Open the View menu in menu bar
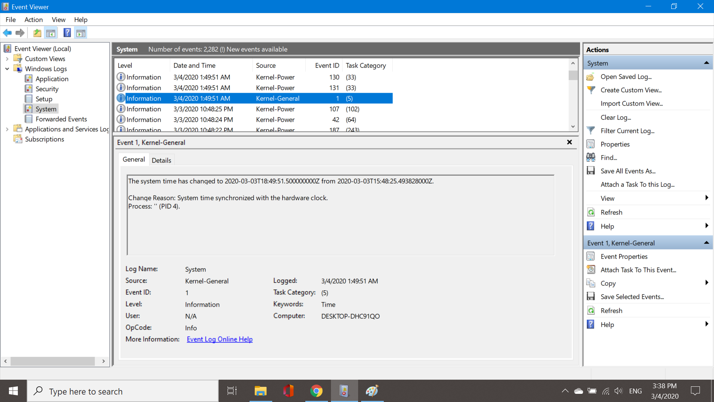This screenshot has width=714, height=402. tap(58, 20)
